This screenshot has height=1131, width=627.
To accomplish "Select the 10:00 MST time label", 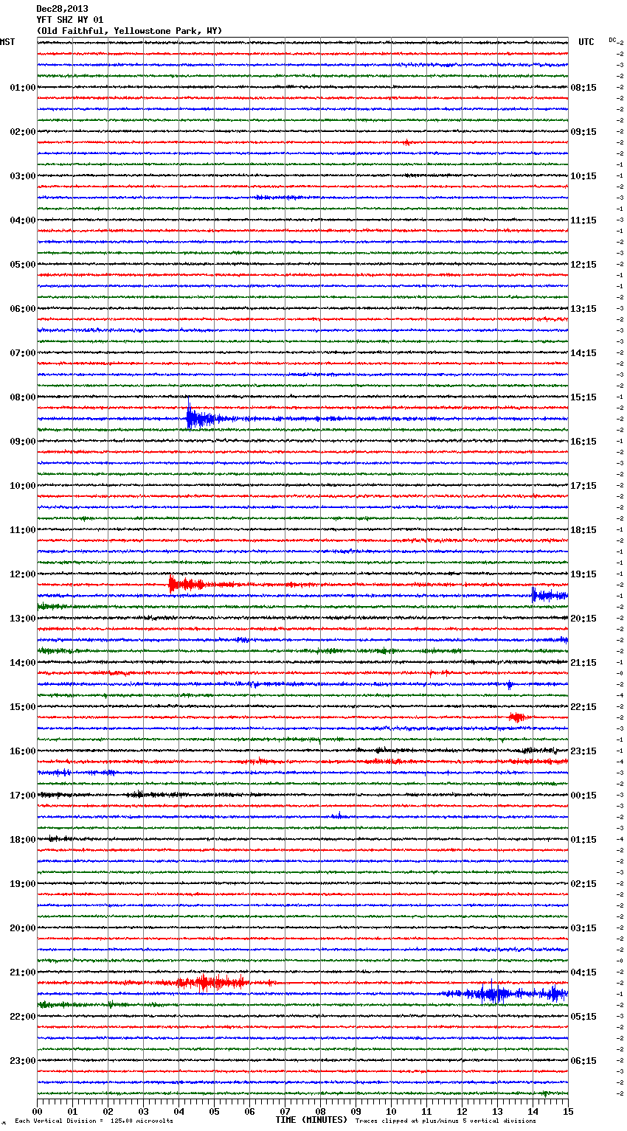I will 23,486.
